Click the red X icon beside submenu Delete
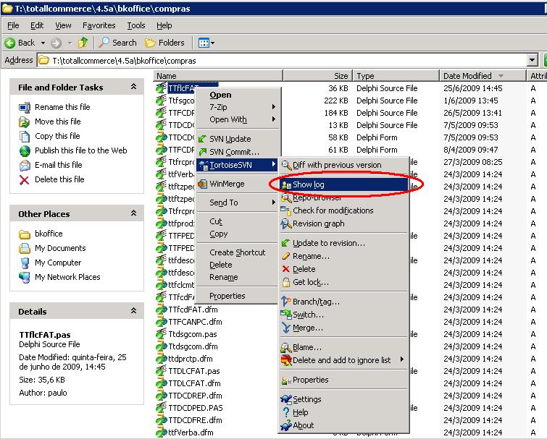Screen dimensions: 547x439 (x=285, y=269)
